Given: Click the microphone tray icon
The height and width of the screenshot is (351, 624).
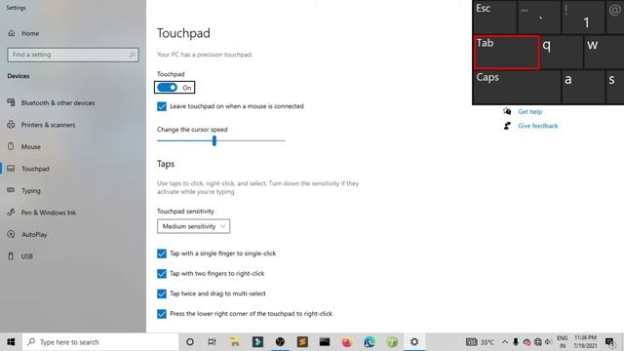Looking at the screenshot, I should pyautogui.click(x=516, y=342).
